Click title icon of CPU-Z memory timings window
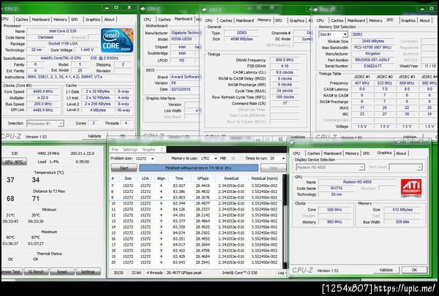 pyautogui.click(x=204, y=10)
